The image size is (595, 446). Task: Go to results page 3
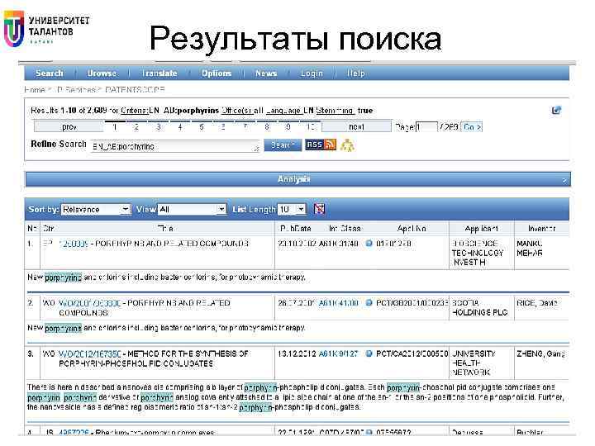pyautogui.click(x=158, y=126)
